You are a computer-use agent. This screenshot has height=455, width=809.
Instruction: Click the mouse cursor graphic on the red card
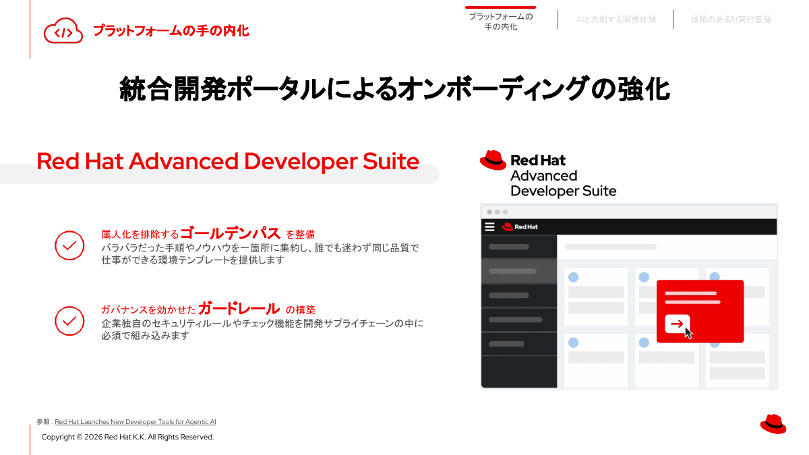coord(688,332)
